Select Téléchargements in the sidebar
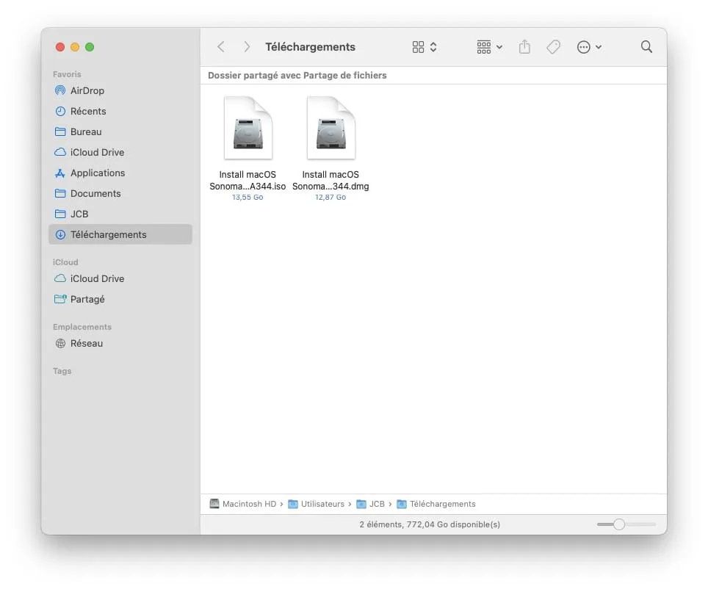Screen dimensions: 708x589 click(x=120, y=234)
